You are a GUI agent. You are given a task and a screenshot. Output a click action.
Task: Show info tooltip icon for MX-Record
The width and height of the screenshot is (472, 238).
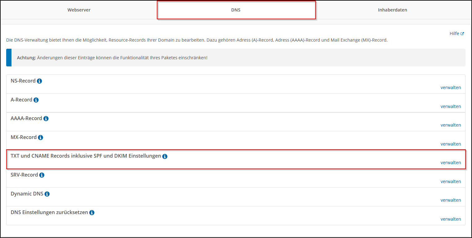pos(40,137)
